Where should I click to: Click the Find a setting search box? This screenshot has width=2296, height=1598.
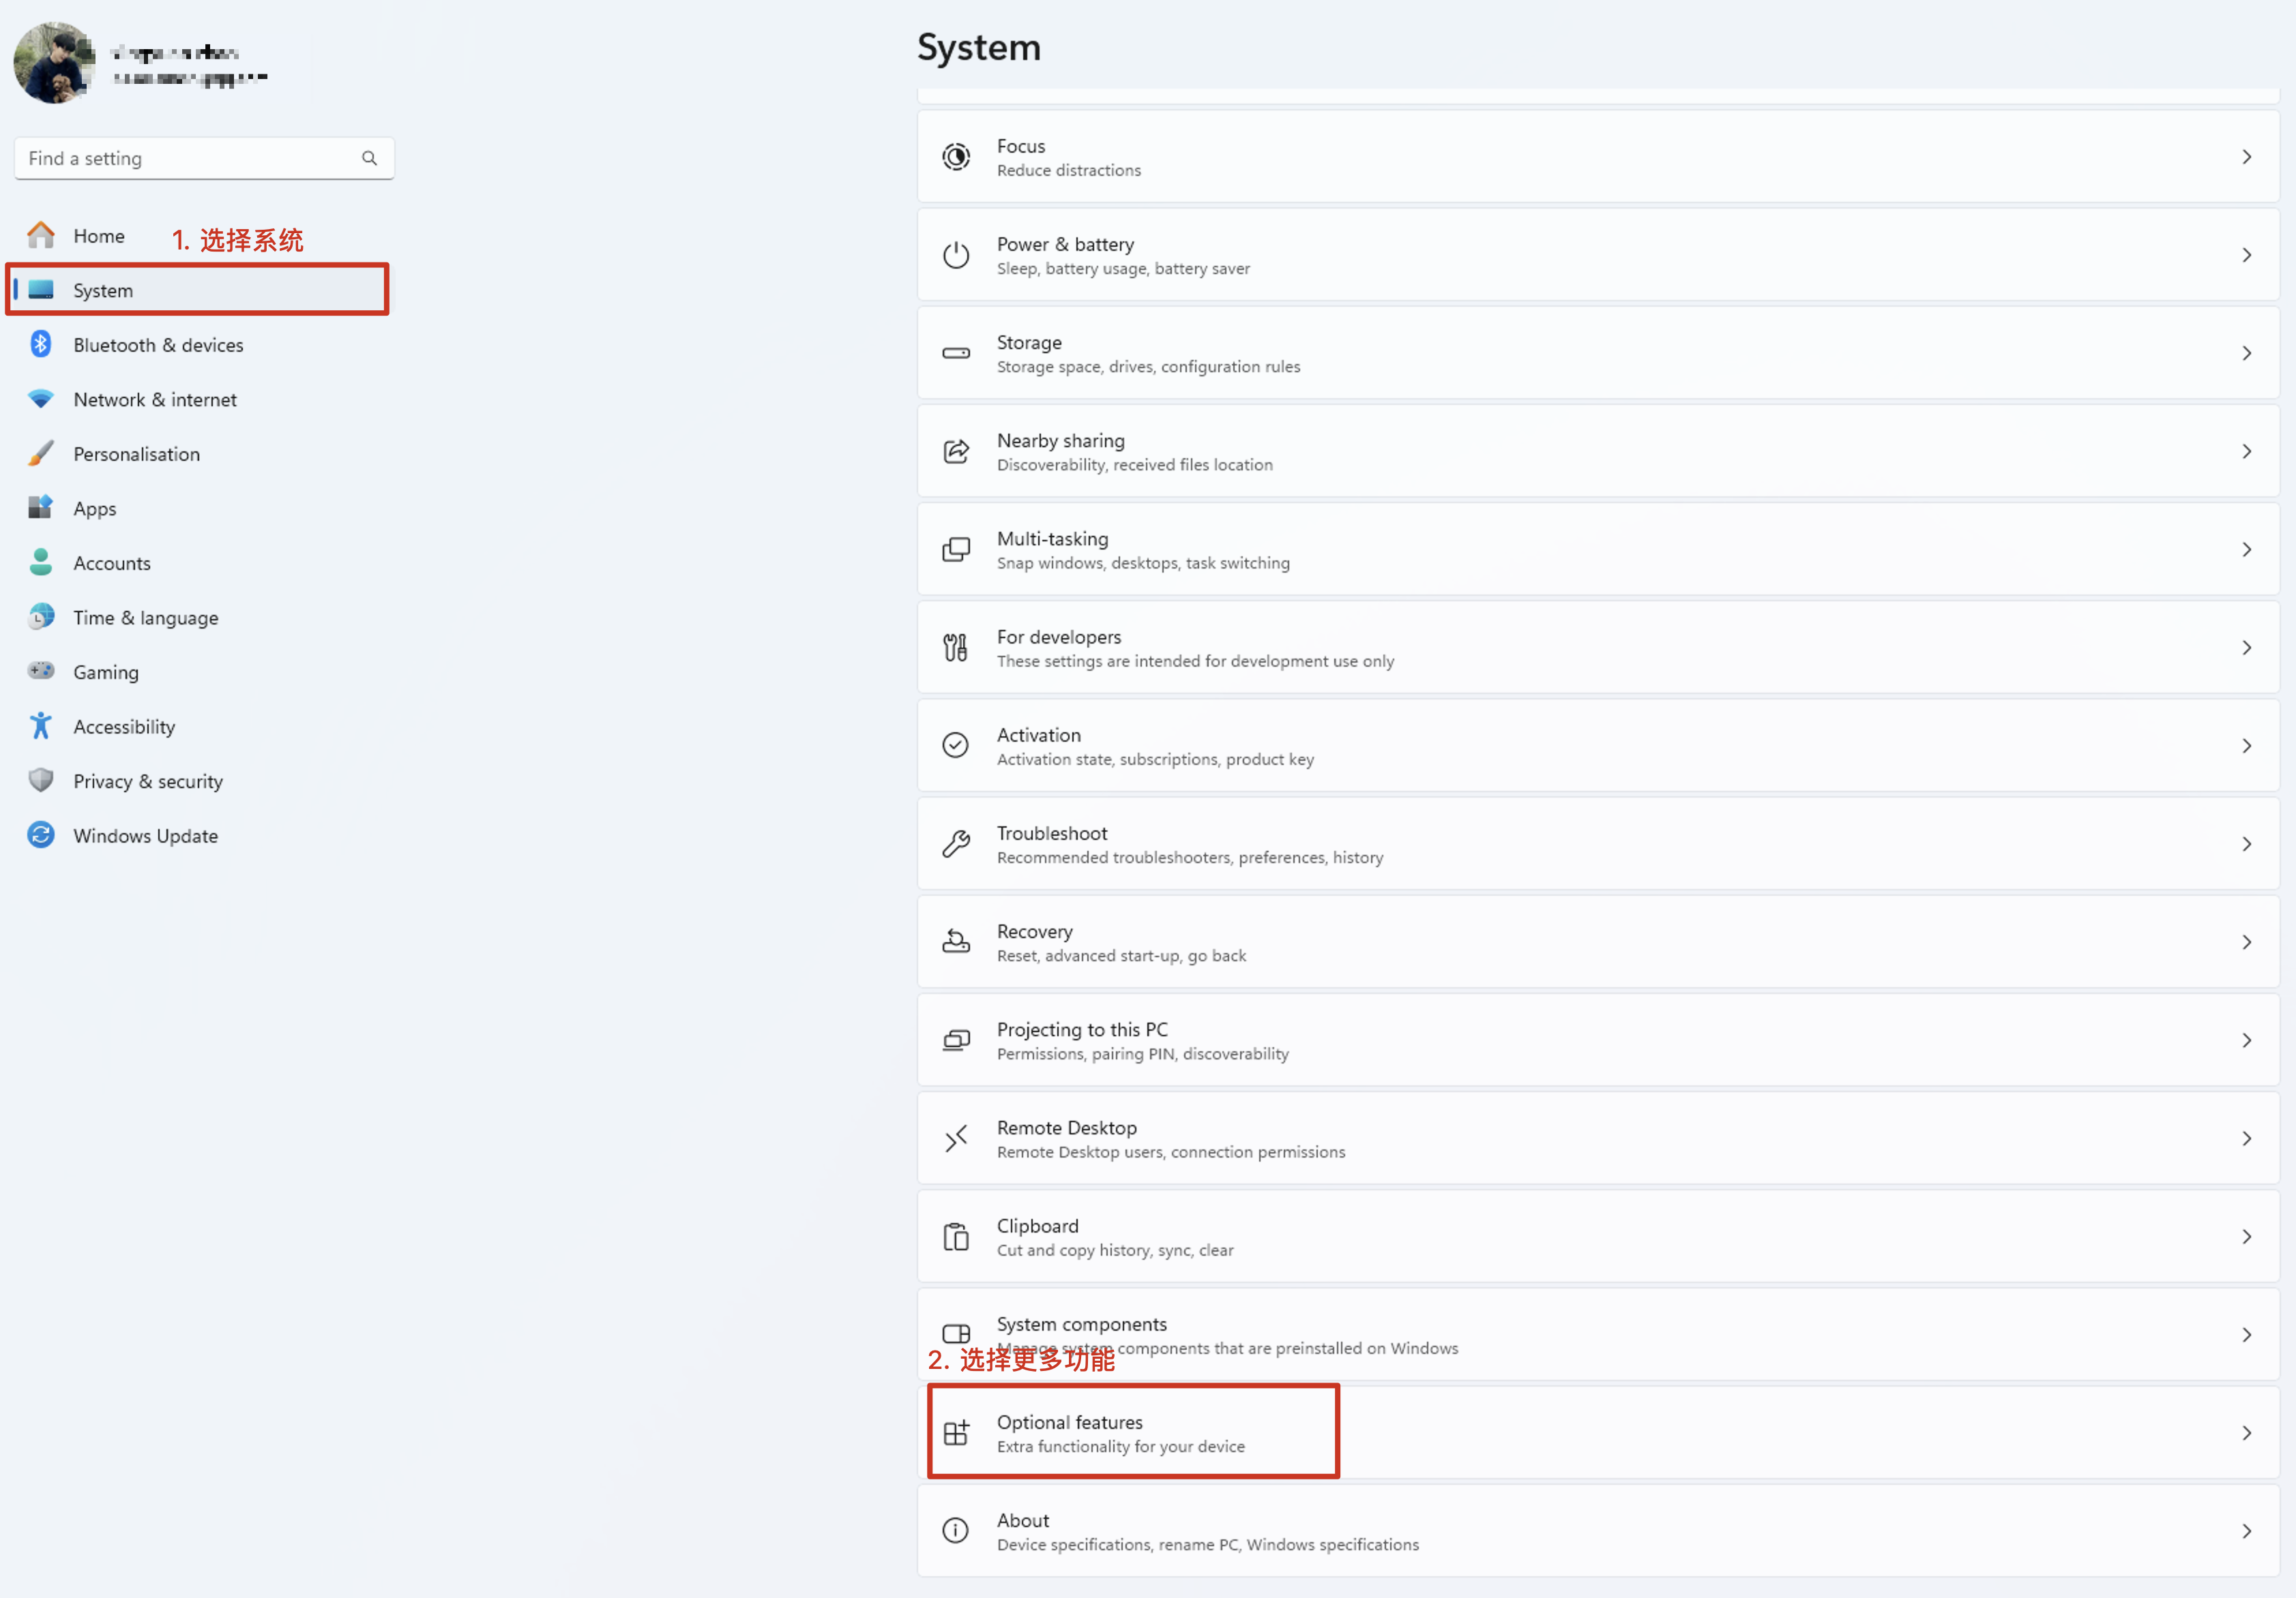pos(203,158)
